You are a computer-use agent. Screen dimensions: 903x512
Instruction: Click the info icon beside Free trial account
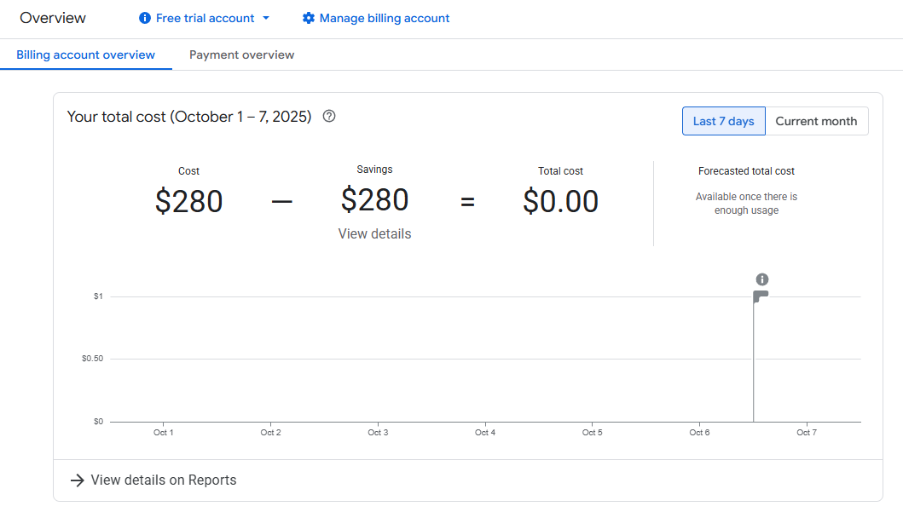coord(145,18)
